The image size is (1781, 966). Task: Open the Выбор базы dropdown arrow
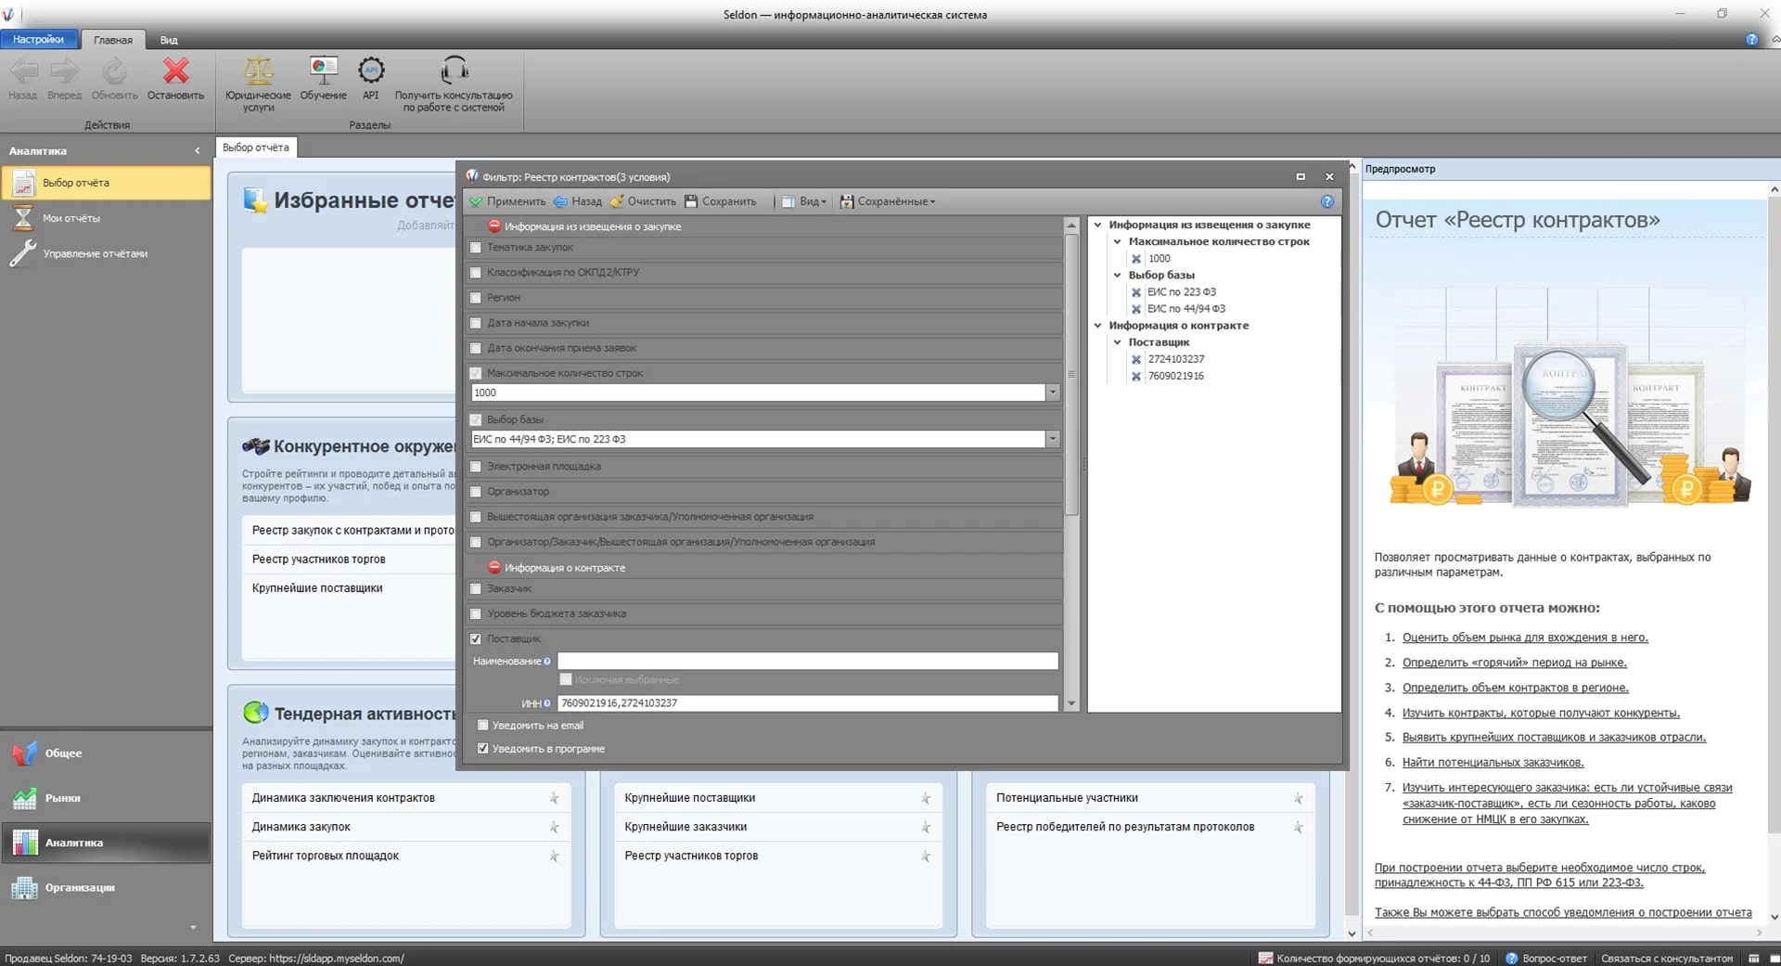[x=1052, y=439]
